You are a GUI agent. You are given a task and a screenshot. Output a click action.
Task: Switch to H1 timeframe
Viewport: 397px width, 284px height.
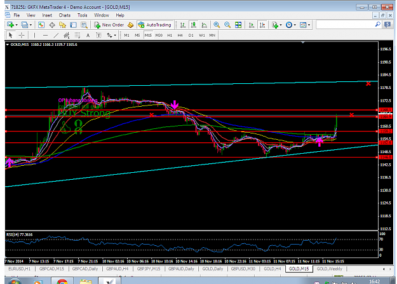coord(170,35)
